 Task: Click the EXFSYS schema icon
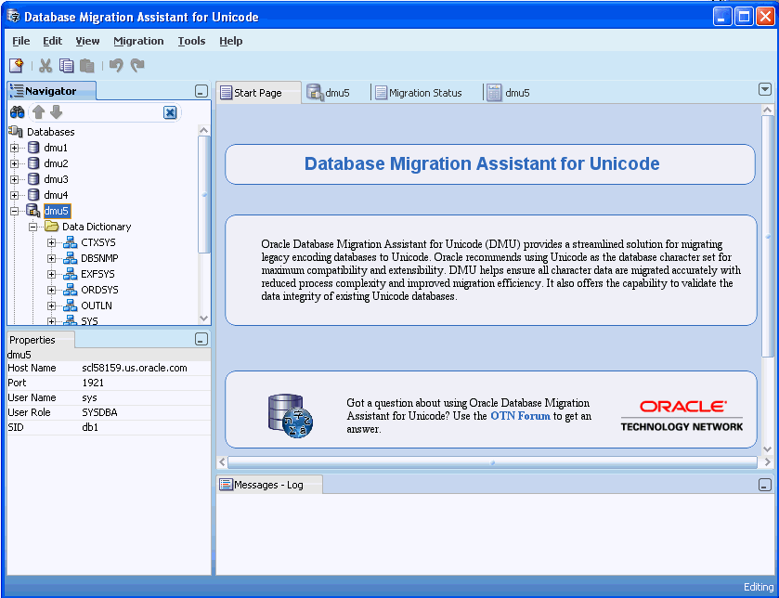70,274
